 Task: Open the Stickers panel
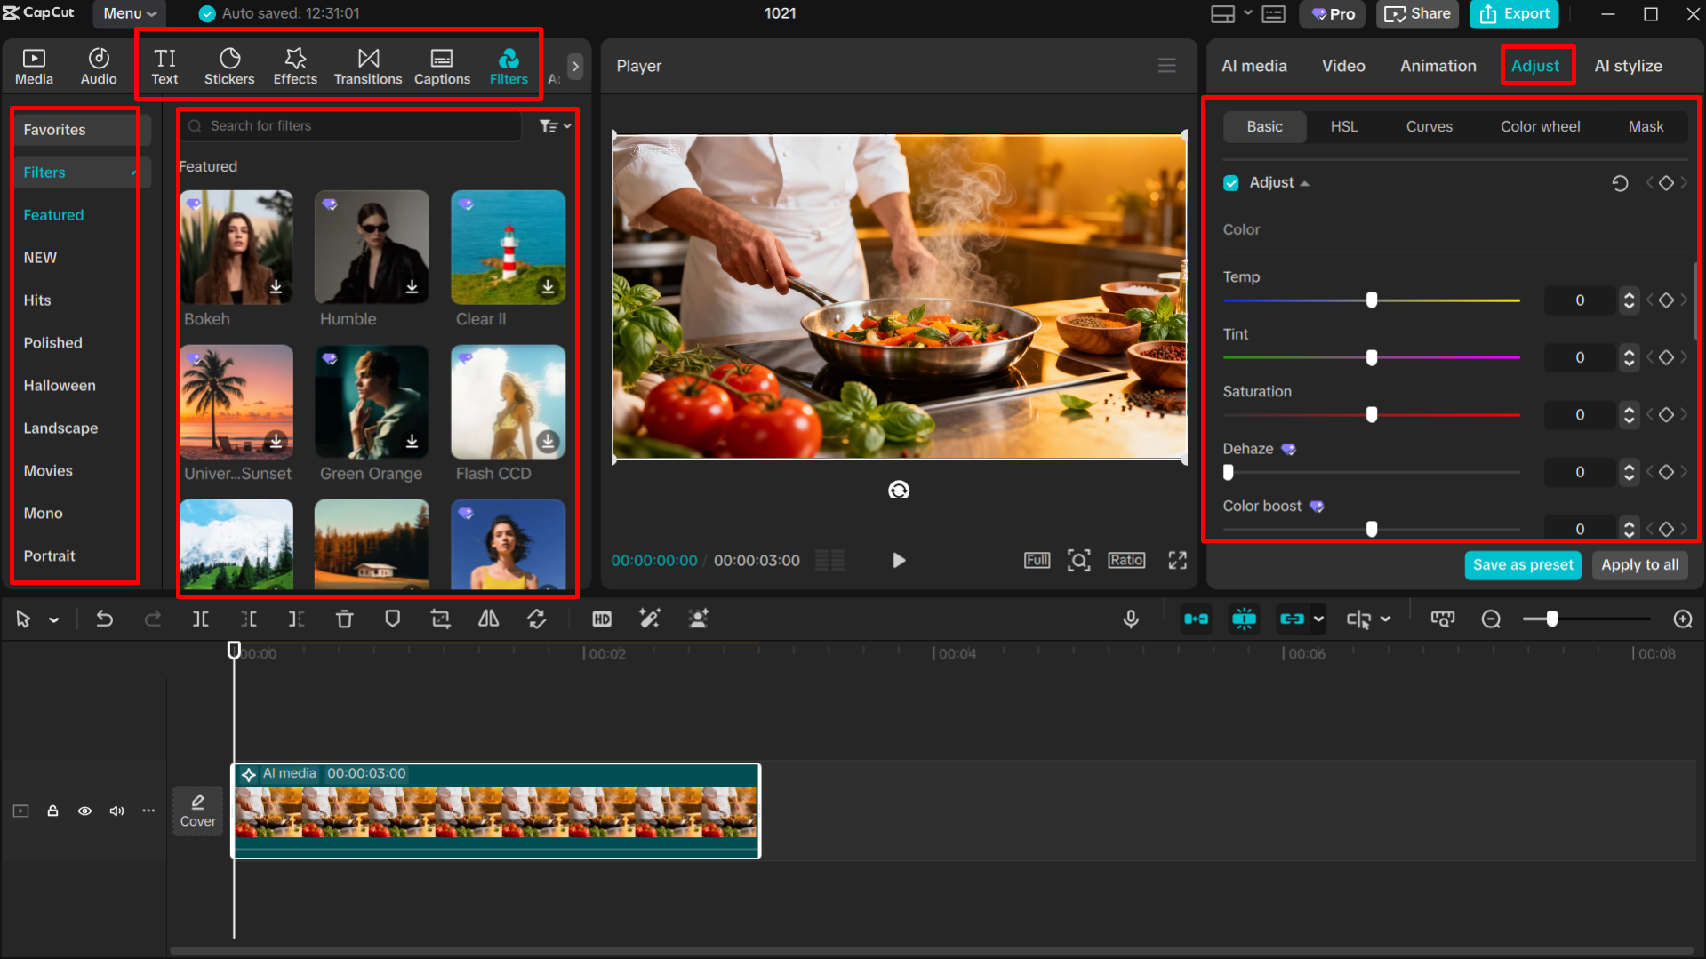point(229,65)
